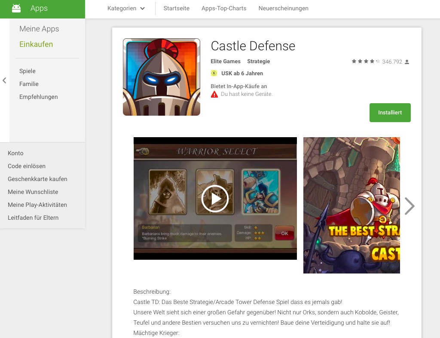The width and height of the screenshot is (440, 338).
Task: Show next screenshot with right arrow
Action: [x=409, y=206]
